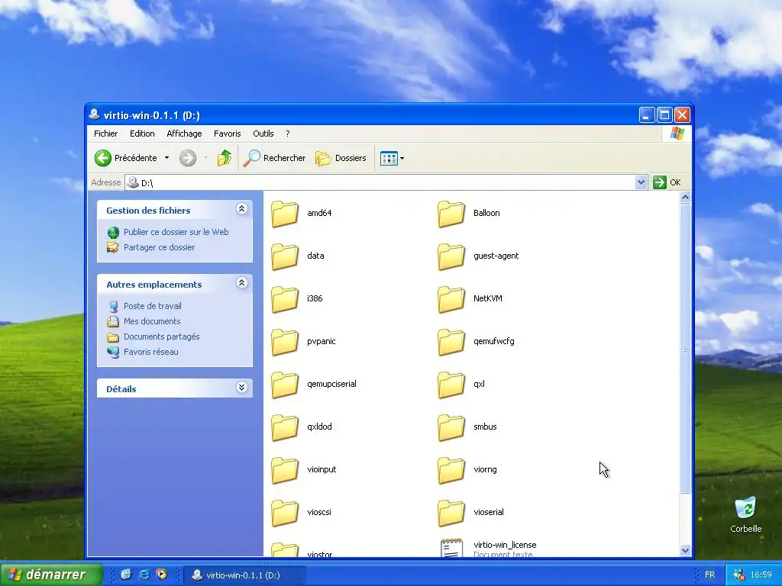Select the guest-agent folder icon

coord(451,256)
